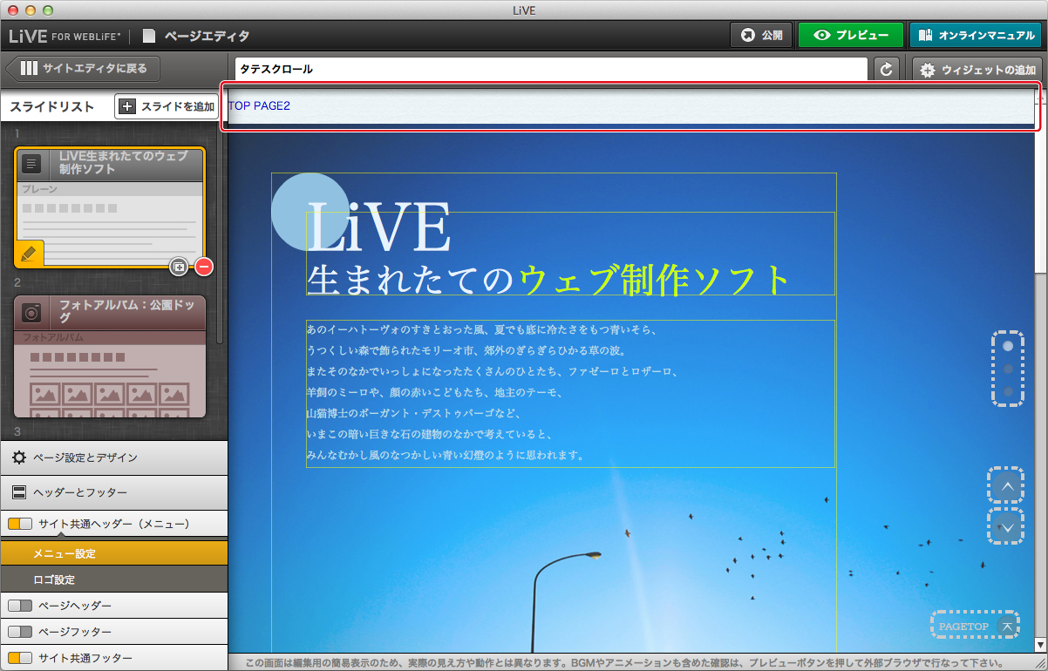The height and width of the screenshot is (671, 1048).
Task: Open the TOP PAGE2 menu link
Action: (259, 105)
